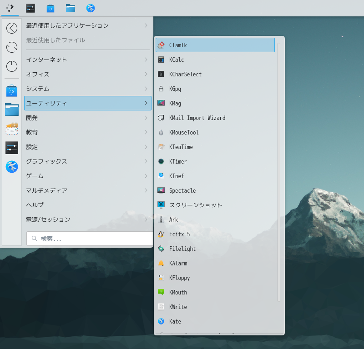
Task: Click the KMag magnifier icon
Action: pyautogui.click(x=161, y=103)
